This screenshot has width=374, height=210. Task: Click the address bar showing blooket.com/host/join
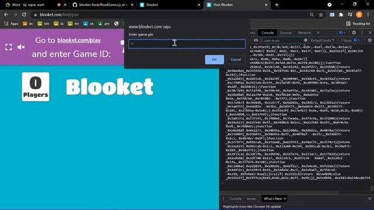169,15
